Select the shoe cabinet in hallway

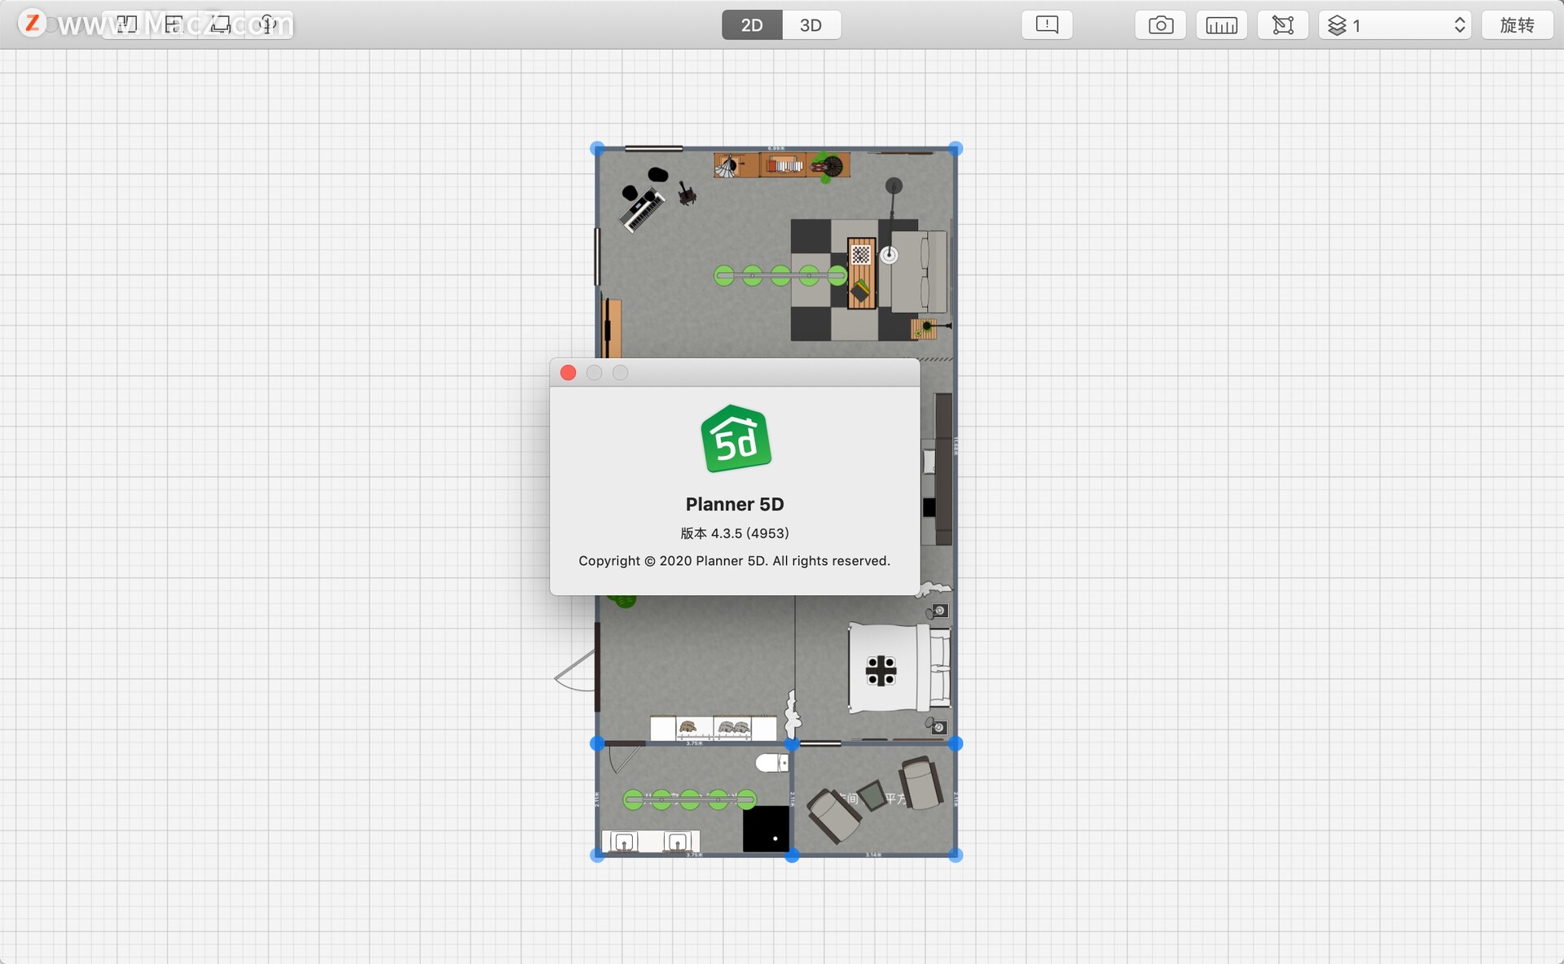click(714, 728)
